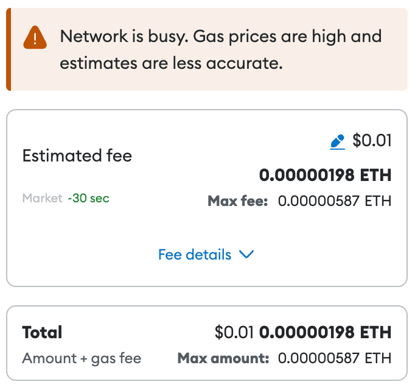The height and width of the screenshot is (390, 415).
Task: Click the bold 0.00000198 ETH estimated fee
Action: coord(325,175)
